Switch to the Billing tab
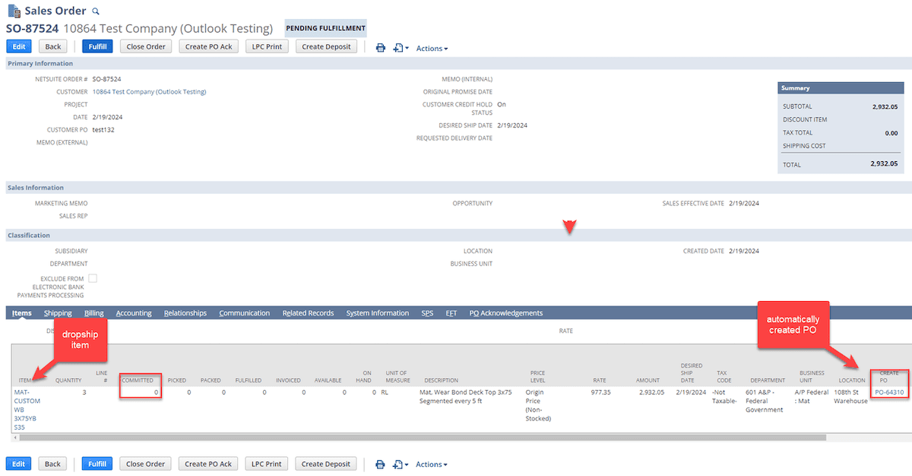This screenshot has height=476, width=912. 94,313
